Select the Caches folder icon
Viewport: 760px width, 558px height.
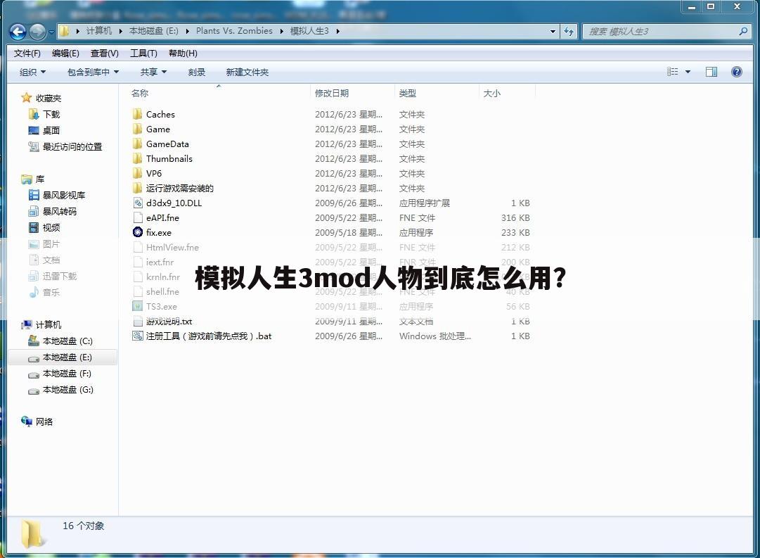(x=138, y=115)
